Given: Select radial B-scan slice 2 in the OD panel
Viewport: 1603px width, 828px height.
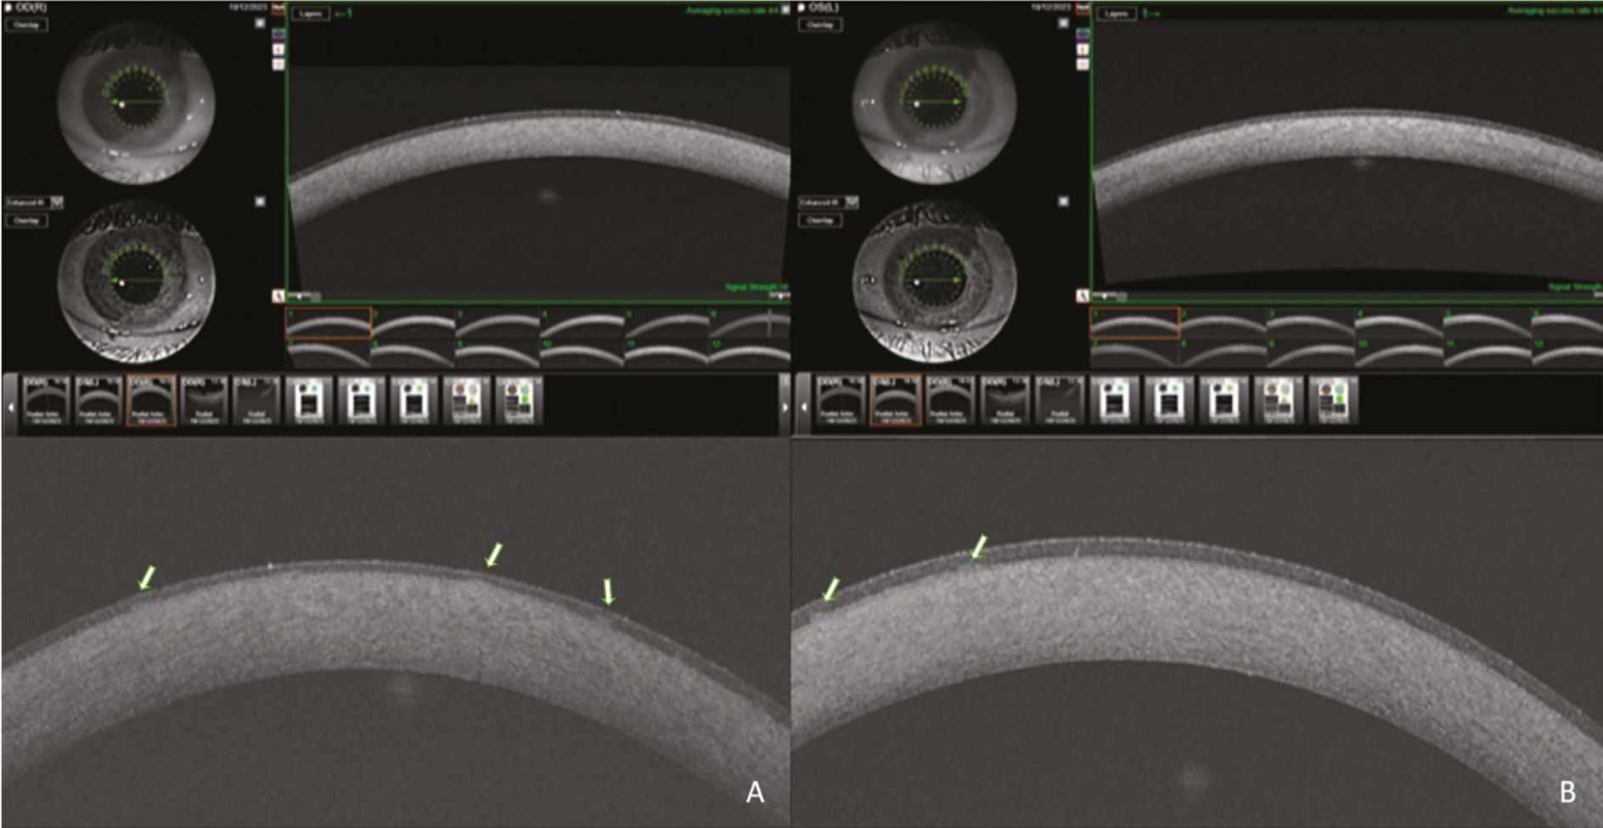Looking at the screenshot, I should [413, 324].
